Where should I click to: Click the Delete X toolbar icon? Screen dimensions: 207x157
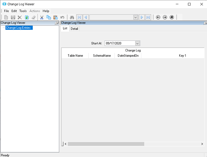(20, 17)
